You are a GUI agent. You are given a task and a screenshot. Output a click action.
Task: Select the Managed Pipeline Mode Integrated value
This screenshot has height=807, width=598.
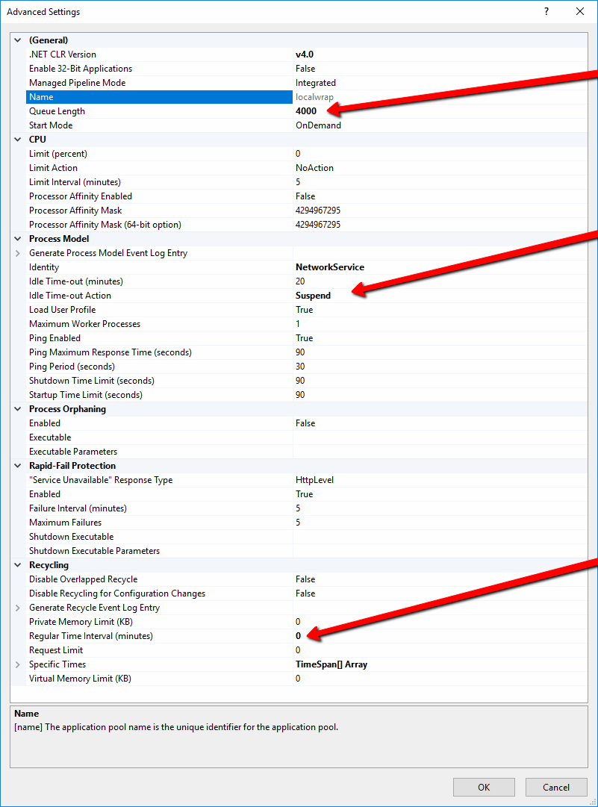[316, 83]
